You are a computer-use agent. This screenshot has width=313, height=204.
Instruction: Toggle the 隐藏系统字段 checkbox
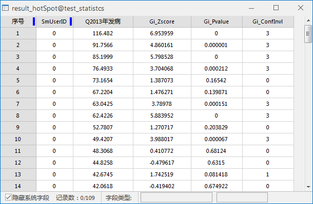coord(8,197)
